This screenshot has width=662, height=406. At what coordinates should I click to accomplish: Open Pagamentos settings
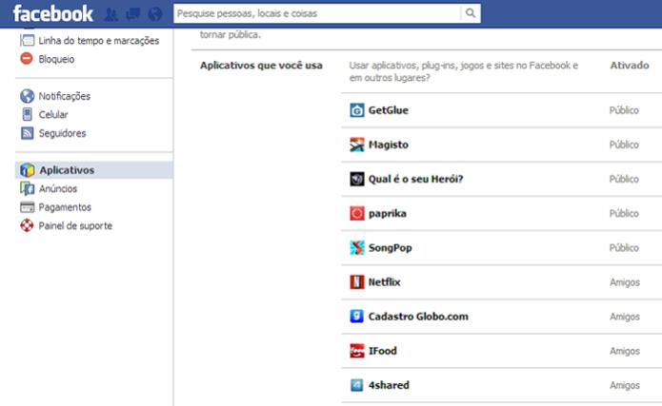click(x=65, y=207)
